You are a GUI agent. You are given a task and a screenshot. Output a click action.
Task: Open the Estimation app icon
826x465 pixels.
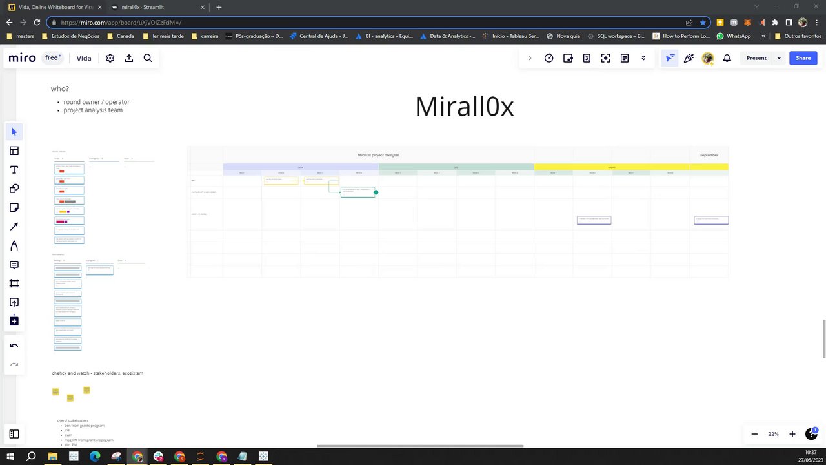[x=587, y=58]
